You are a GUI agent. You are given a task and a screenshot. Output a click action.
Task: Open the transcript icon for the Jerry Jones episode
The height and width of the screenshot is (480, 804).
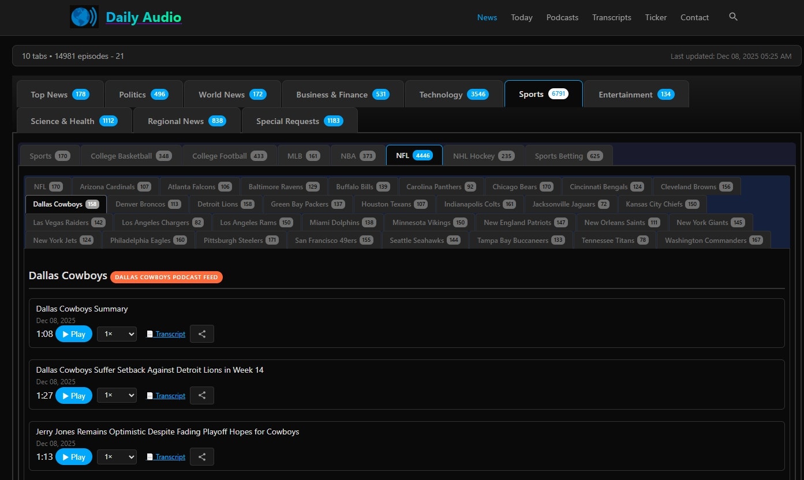click(151, 456)
